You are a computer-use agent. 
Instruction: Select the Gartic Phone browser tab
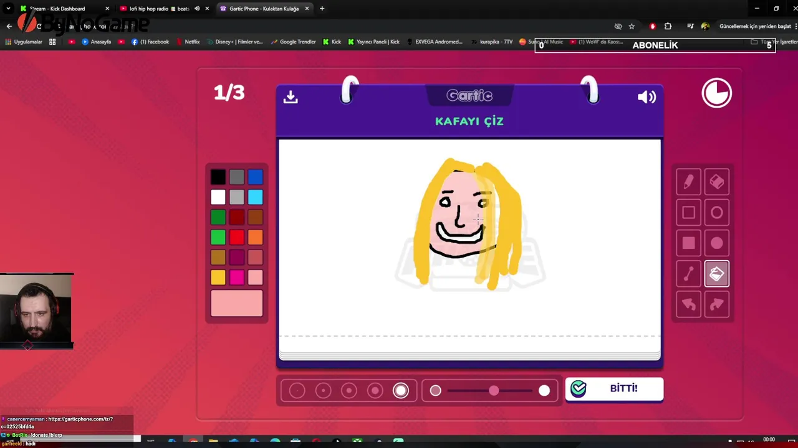tap(264, 9)
